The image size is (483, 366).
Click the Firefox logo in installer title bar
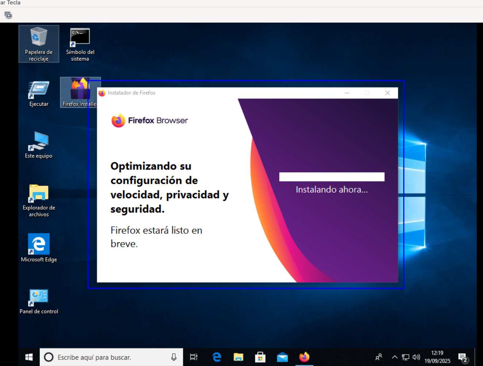(102, 93)
